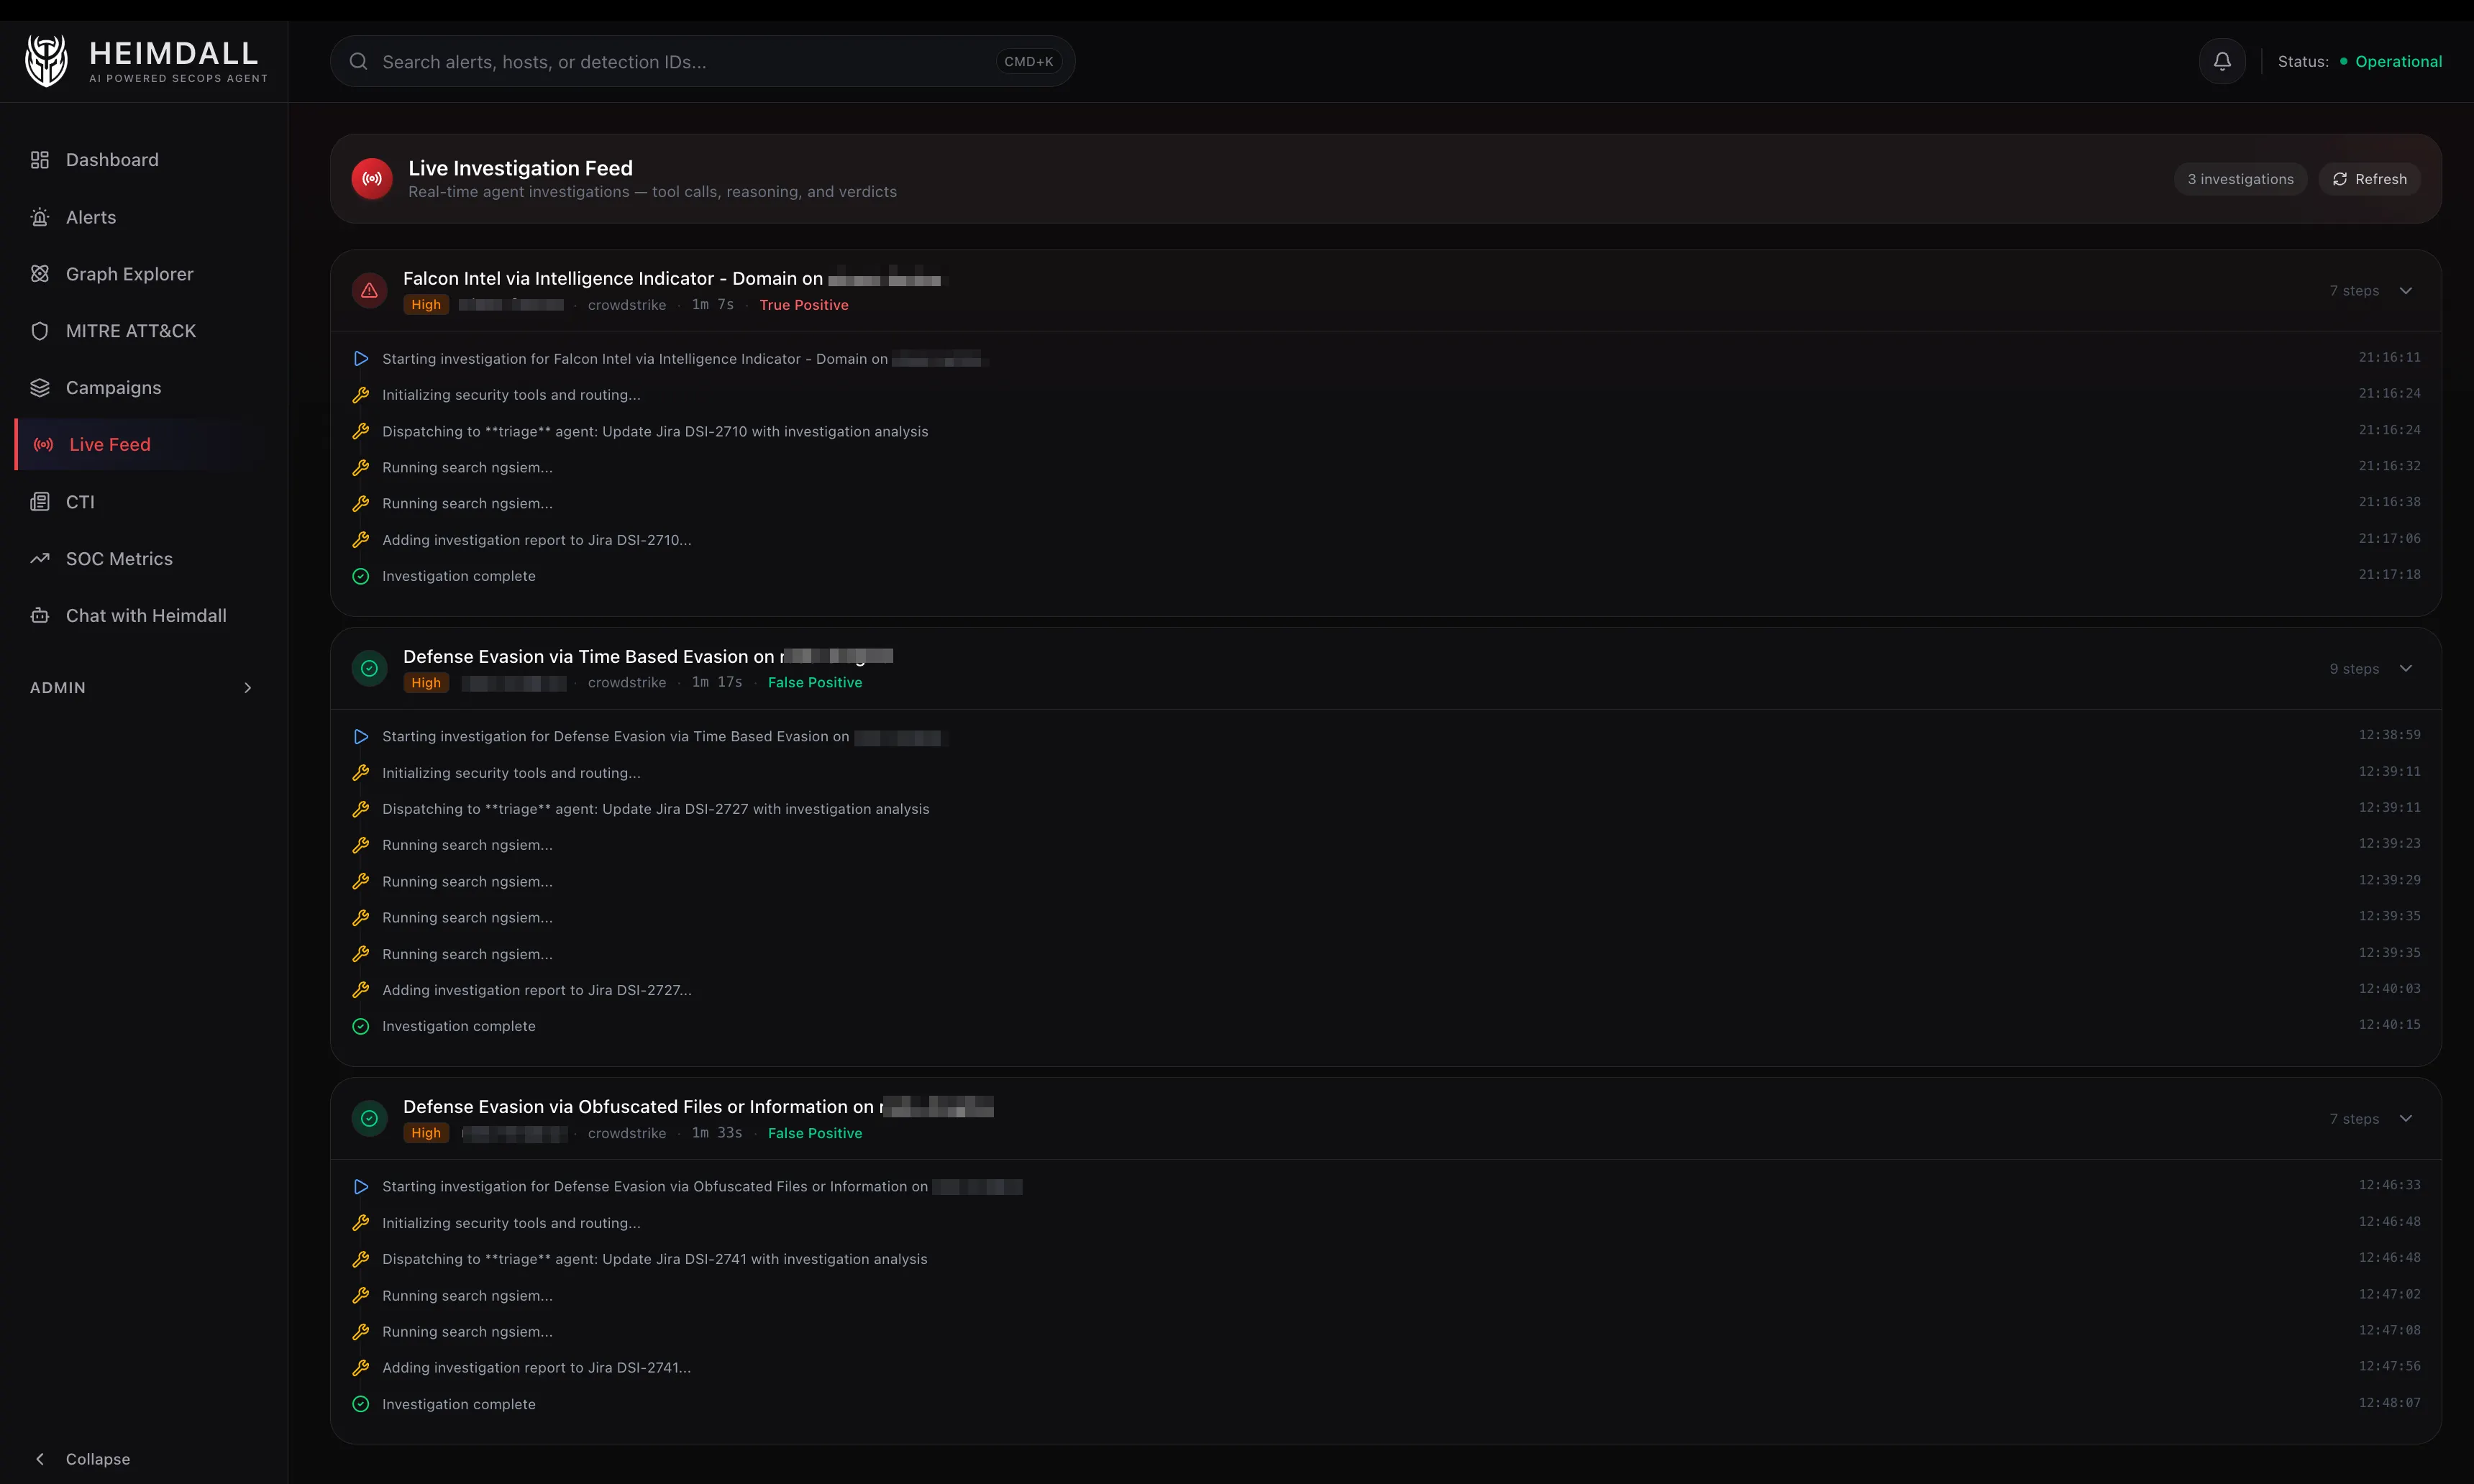Select Live Feed in the sidebar
This screenshot has width=2474, height=1484.
point(109,444)
